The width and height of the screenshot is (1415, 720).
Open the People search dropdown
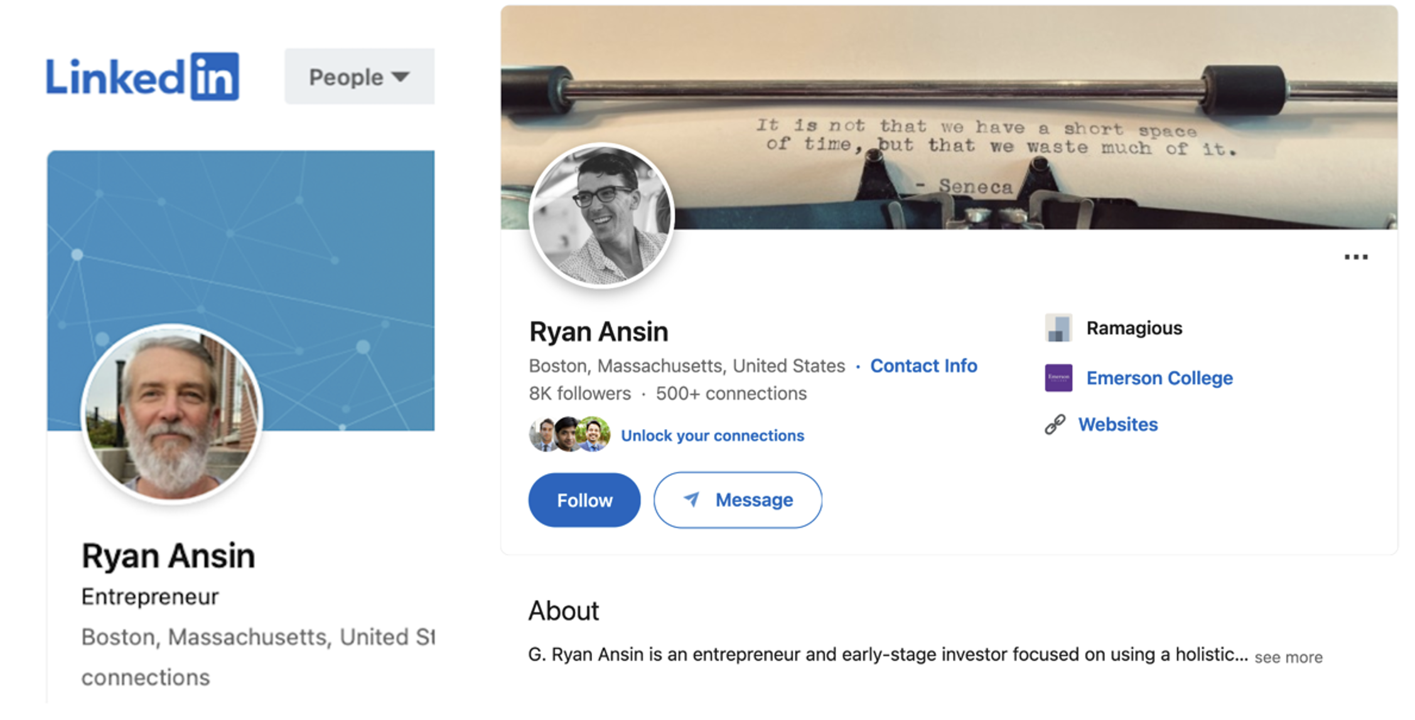pos(359,77)
